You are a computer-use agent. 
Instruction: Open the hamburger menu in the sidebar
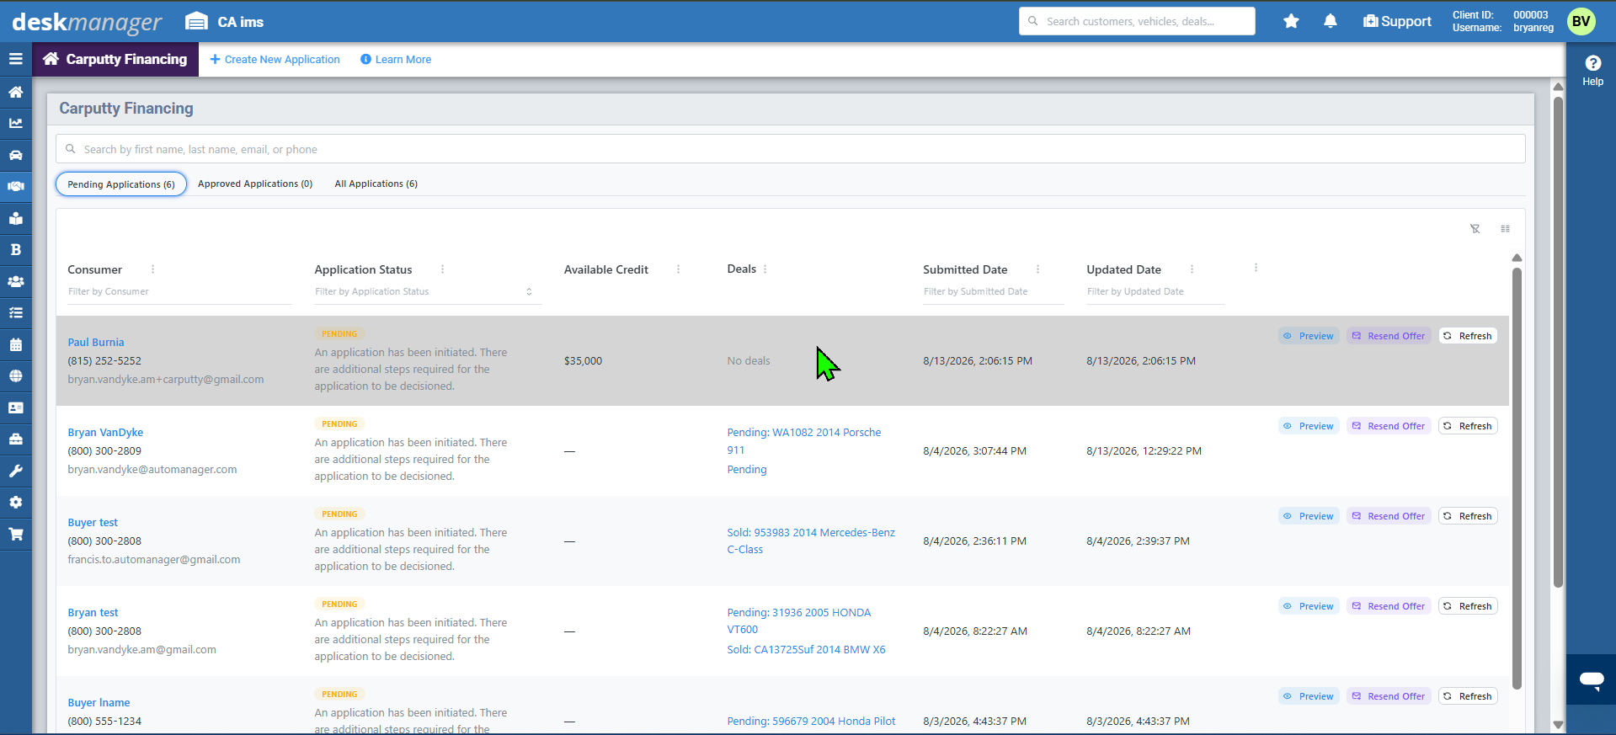click(15, 59)
